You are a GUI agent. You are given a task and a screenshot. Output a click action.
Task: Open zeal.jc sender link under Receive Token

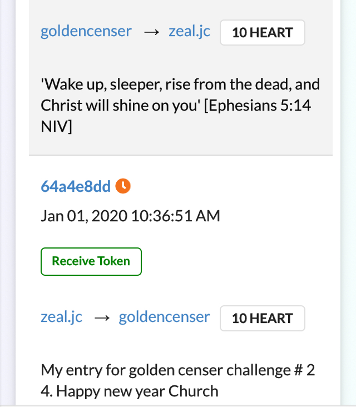[62, 317]
